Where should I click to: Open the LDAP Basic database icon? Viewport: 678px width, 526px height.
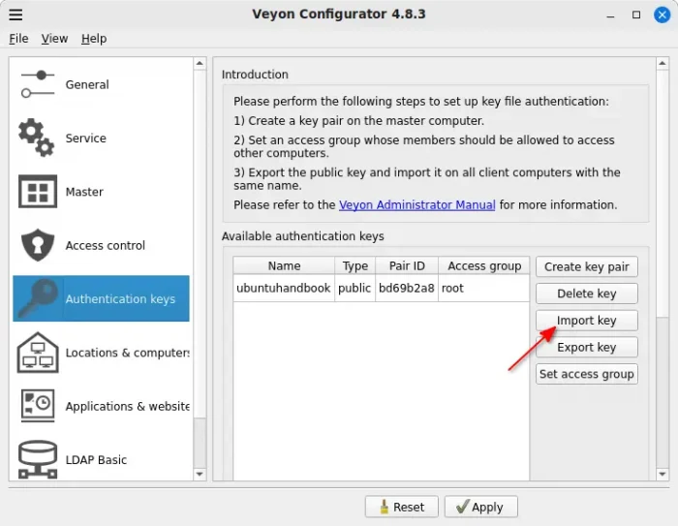pyautogui.click(x=38, y=459)
